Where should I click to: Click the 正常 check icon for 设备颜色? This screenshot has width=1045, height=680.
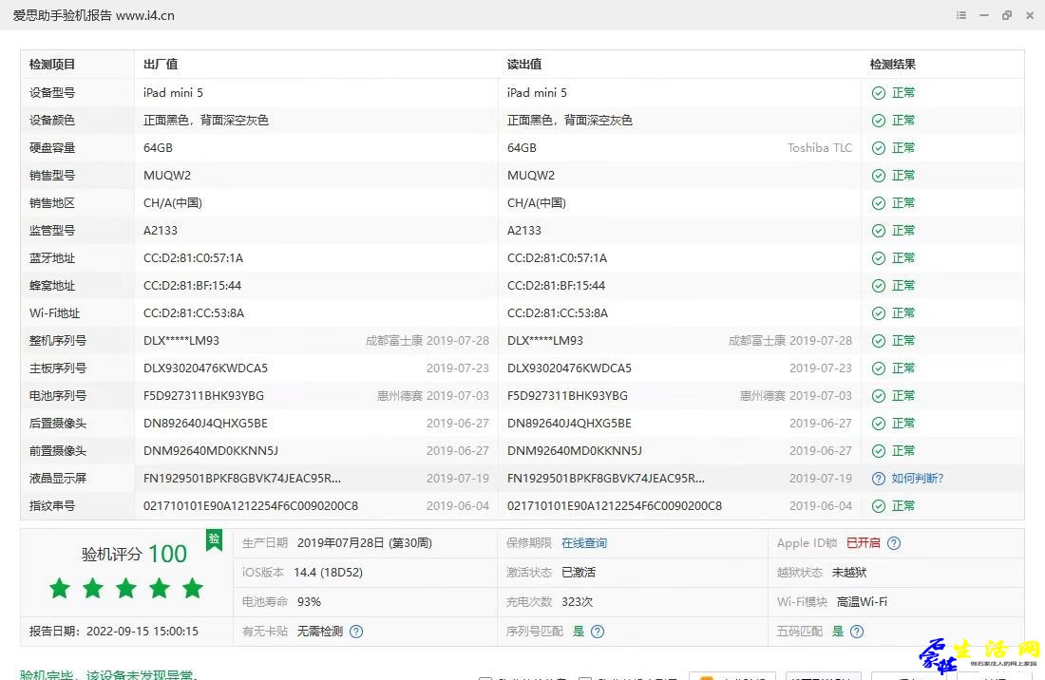[879, 121]
